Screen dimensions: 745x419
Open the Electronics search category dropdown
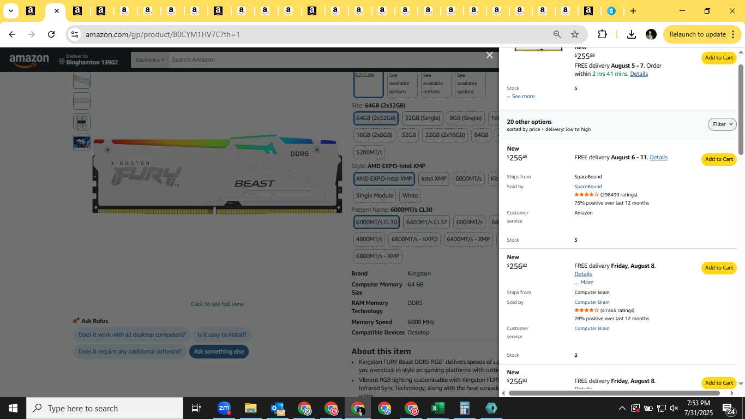tap(149, 60)
